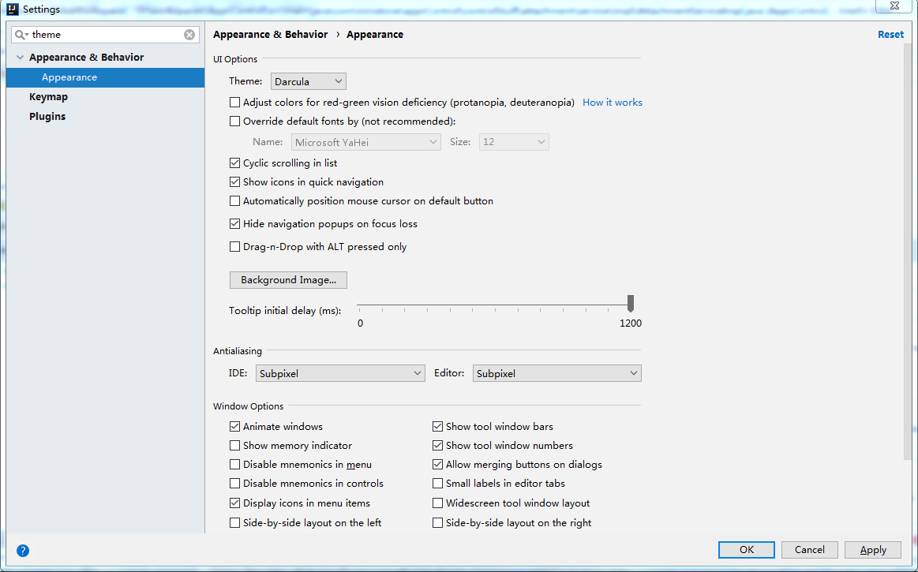Open the font Name dropdown Microsoft YaHei
Viewport: 918px width, 572px height.
click(366, 142)
